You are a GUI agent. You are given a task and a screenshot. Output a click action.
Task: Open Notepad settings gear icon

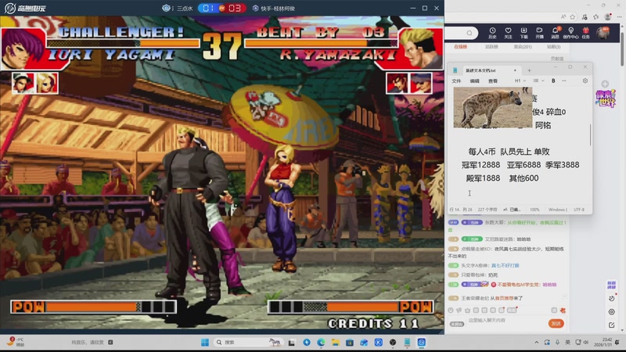coord(585,81)
